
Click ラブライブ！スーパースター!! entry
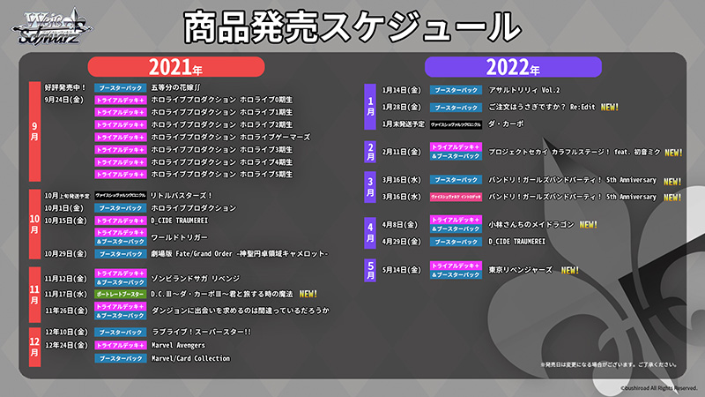click(202, 332)
